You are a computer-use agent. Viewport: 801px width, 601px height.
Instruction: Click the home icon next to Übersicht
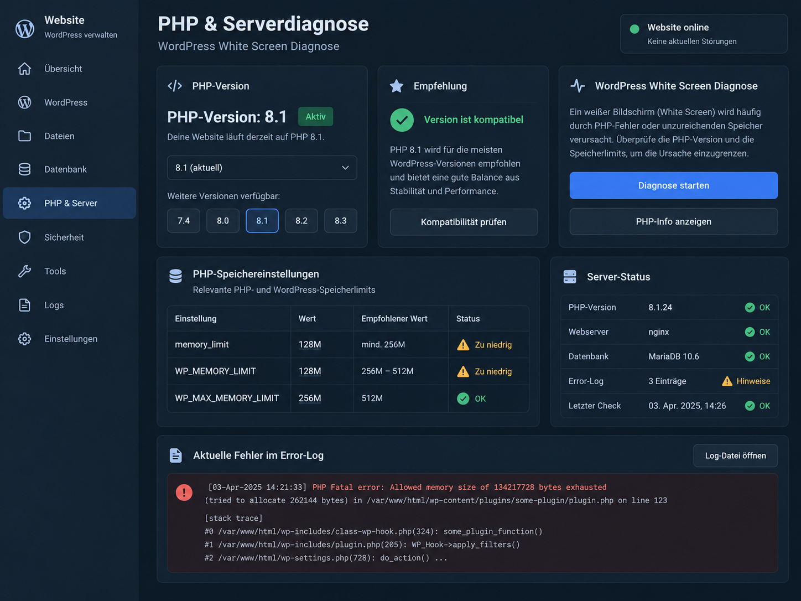click(24, 69)
